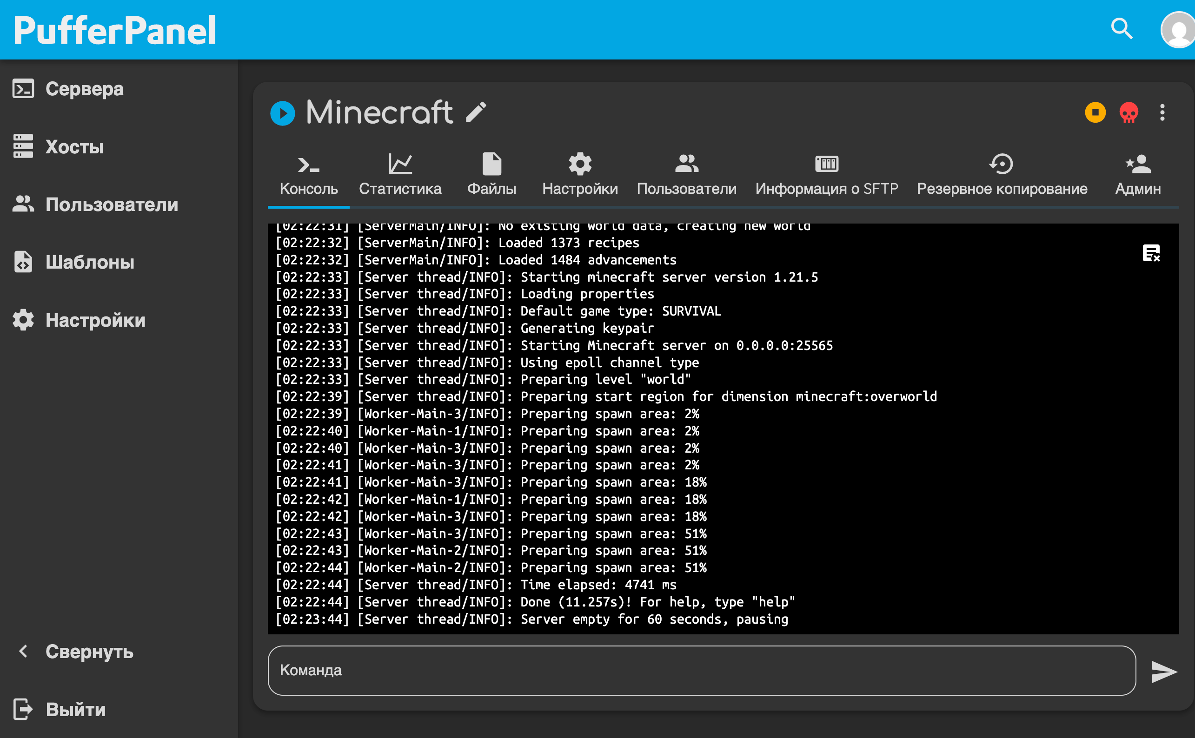This screenshot has width=1195, height=738.
Task: Open Резервное копирование tab
Action: [x=1002, y=176]
